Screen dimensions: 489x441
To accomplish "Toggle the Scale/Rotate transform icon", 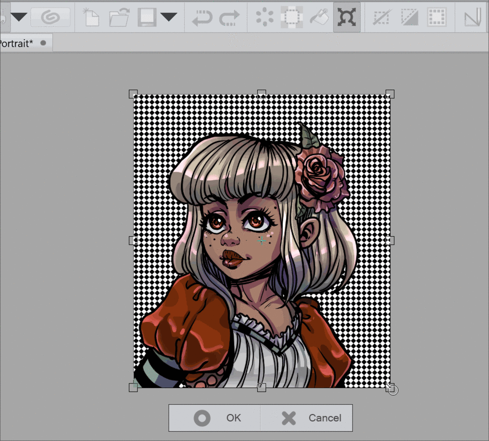I will tap(346, 17).
